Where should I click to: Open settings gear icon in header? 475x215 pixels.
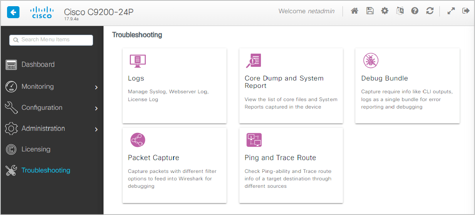(385, 11)
